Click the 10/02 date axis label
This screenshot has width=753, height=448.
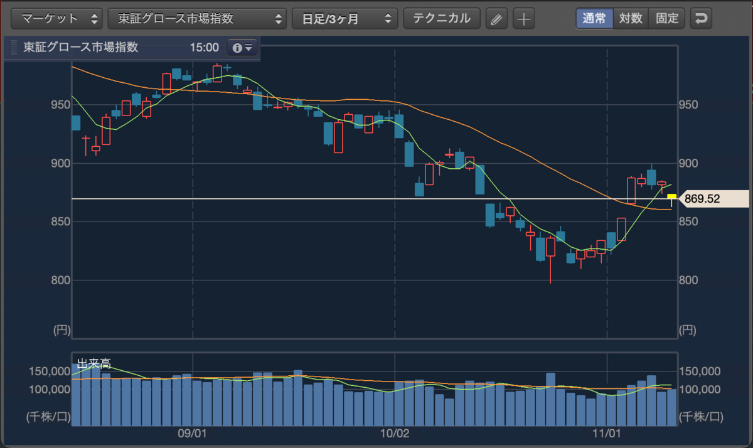395,433
